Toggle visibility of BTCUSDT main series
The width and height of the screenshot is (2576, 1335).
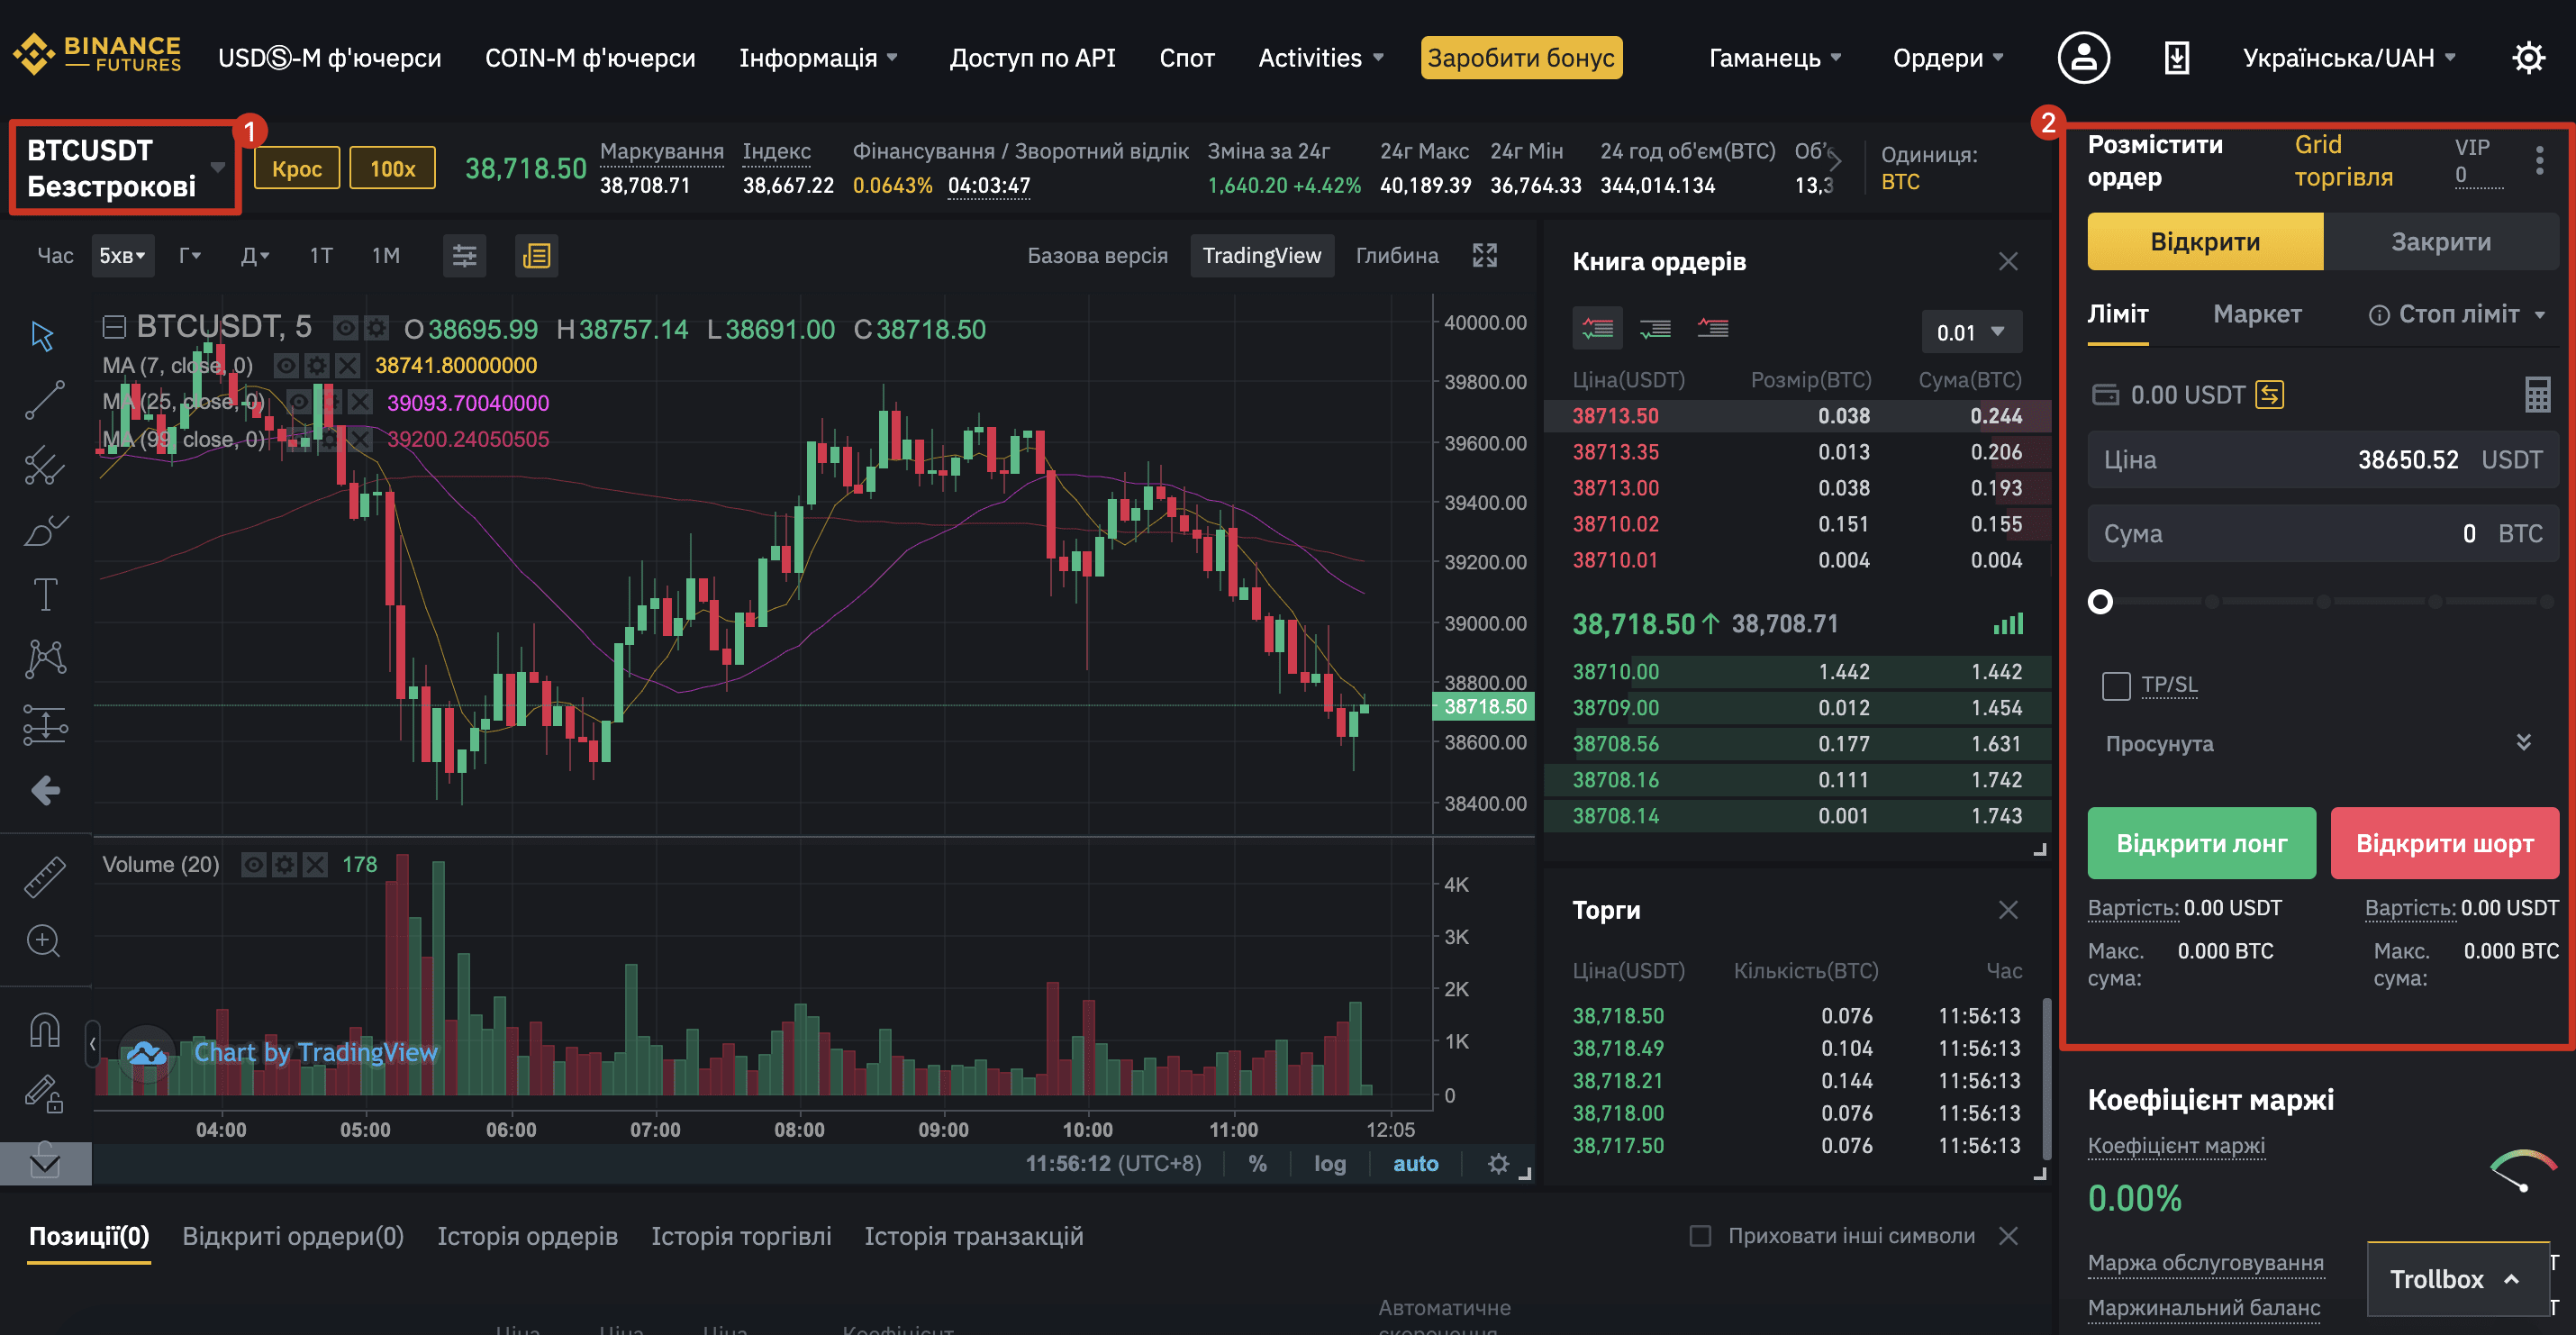(345, 328)
